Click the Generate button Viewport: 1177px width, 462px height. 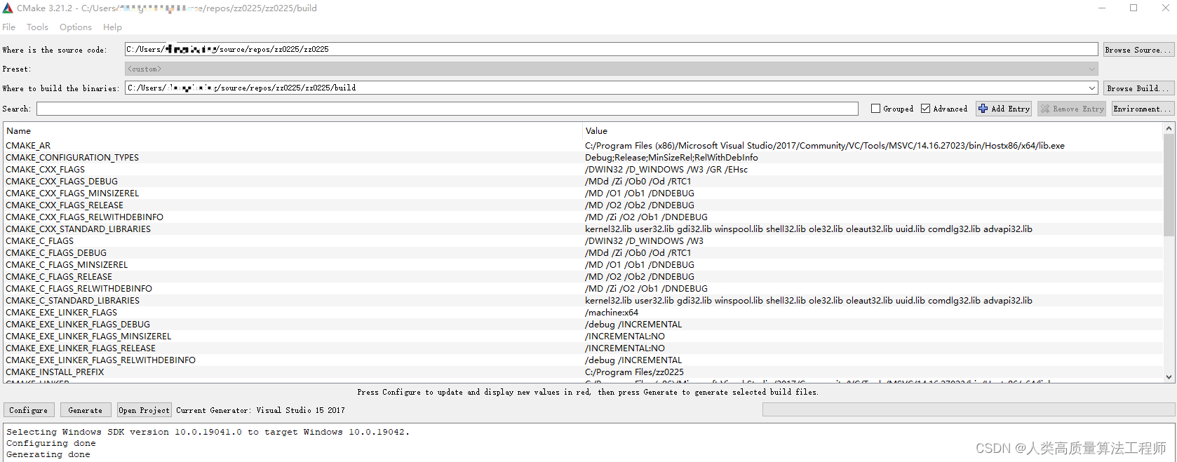pos(86,410)
